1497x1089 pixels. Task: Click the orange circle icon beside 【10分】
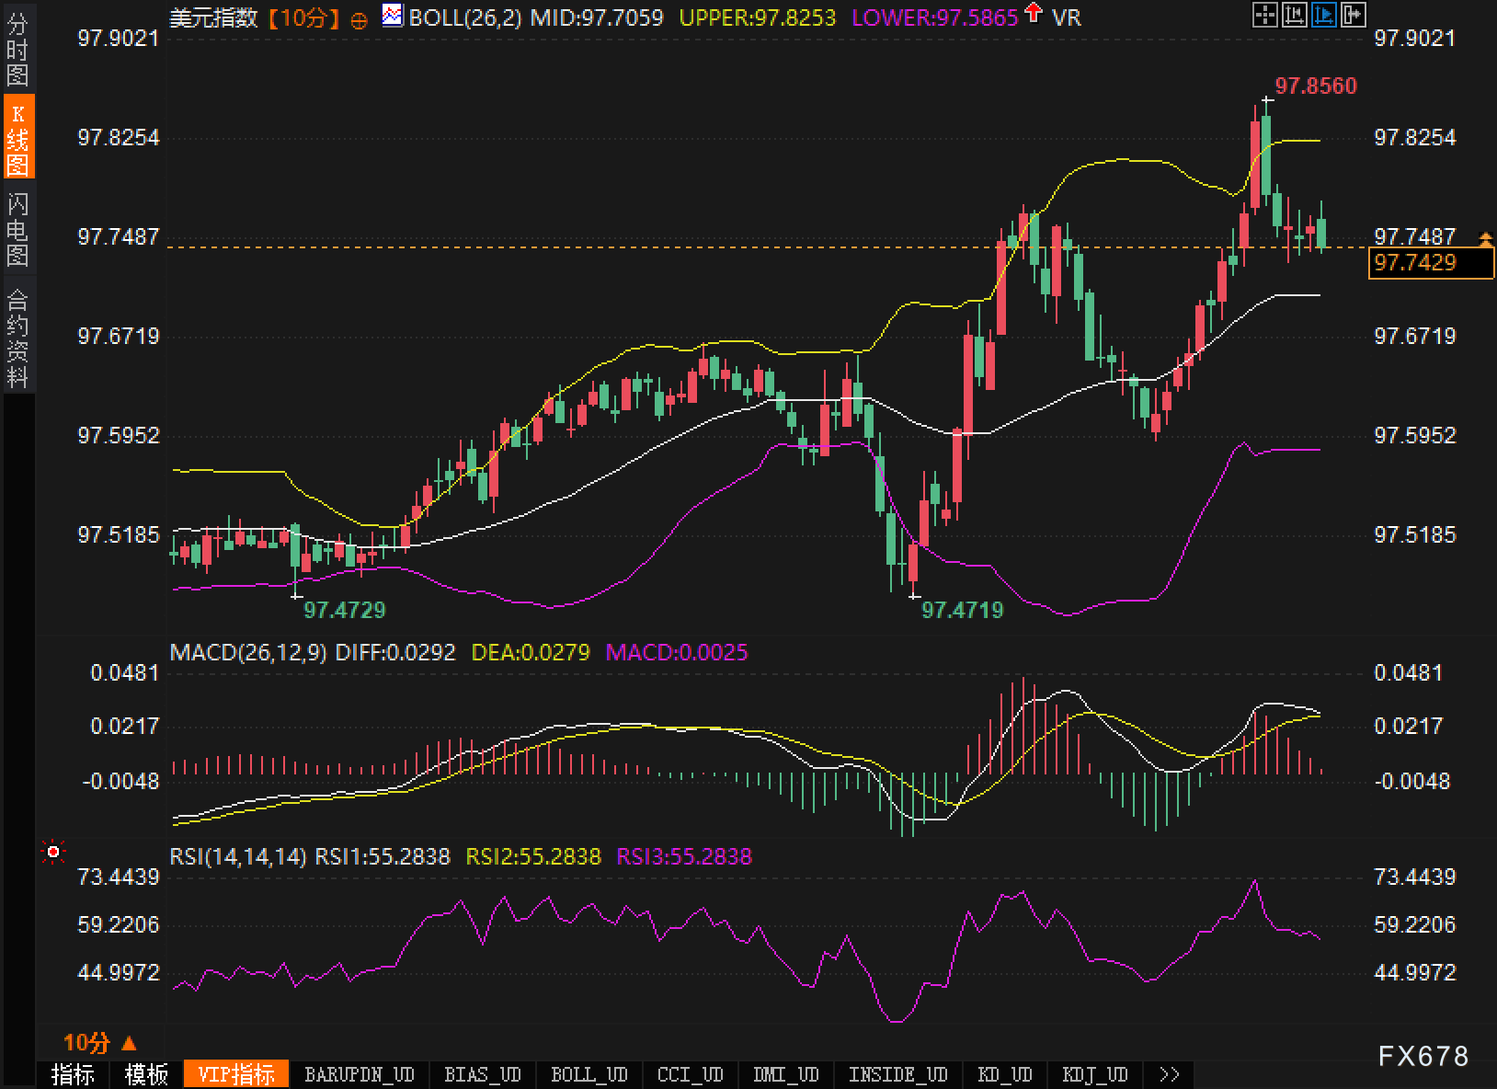[360, 19]
